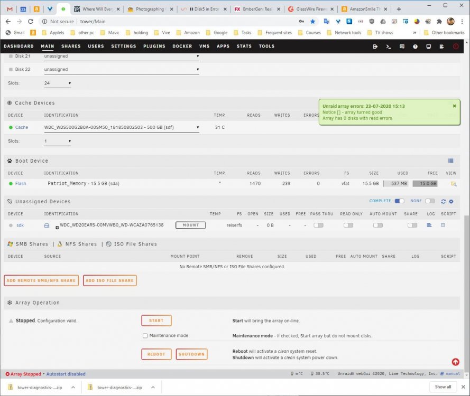Image resolution: width=470 pixels, height=396 pixels.
Task: Toggle Share for sdk
Action: point(412,225)
